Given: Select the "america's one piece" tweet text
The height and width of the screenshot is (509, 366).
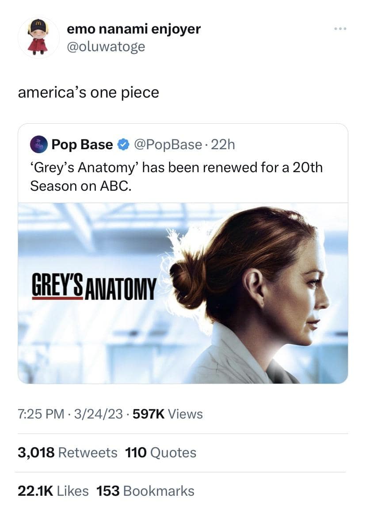Looking at the screenshot, I should (x=88, y=92).
